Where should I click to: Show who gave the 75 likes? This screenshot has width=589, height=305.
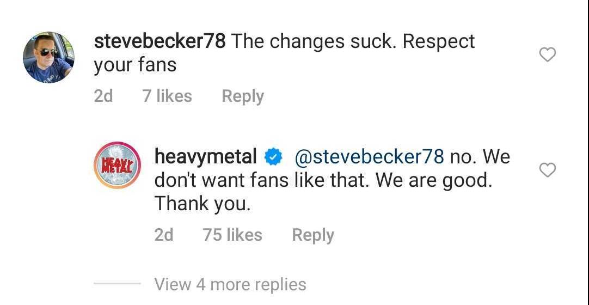point(232,235)
